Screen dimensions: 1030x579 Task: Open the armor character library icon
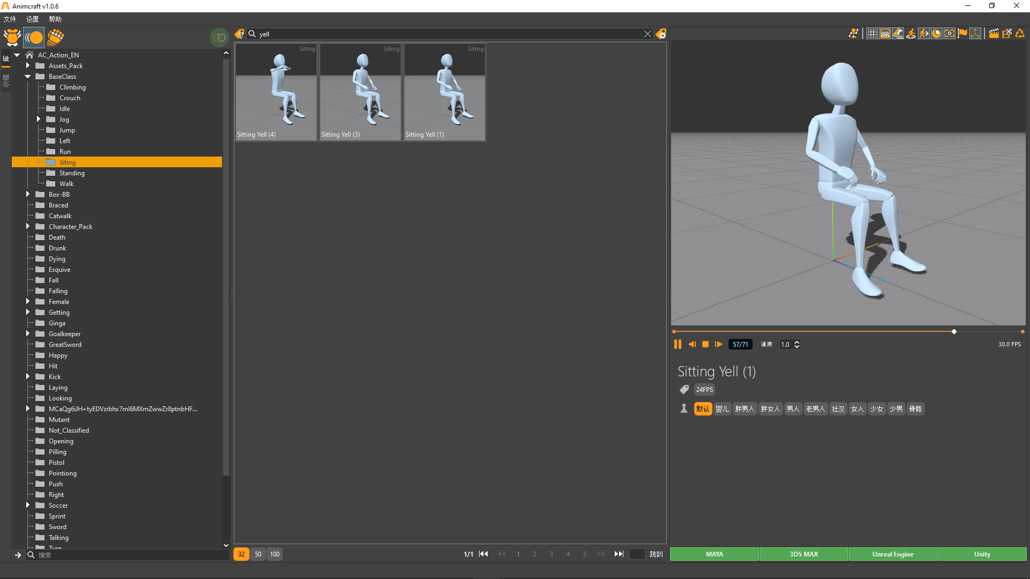[12, 37]
